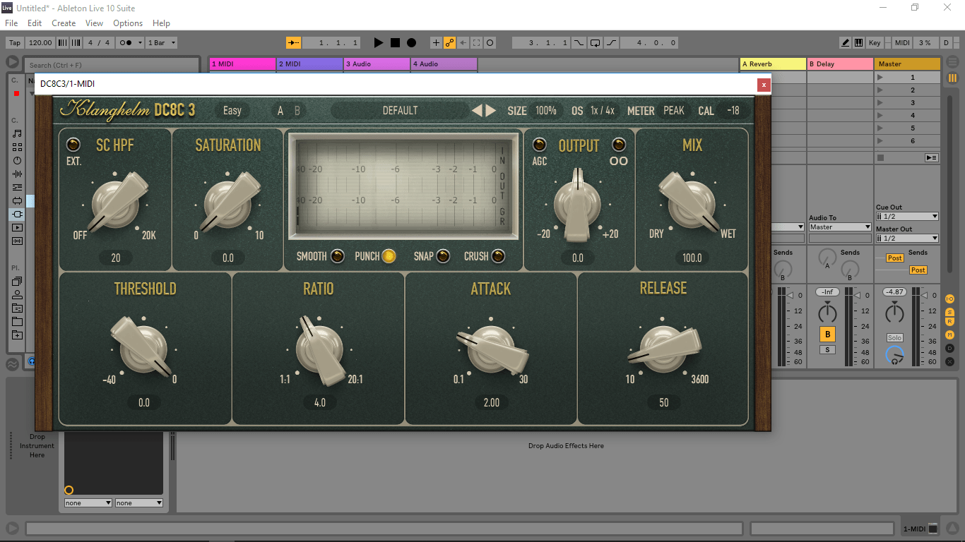This screenshot has height=542, width=965.
Task: Click the Play button in Ableton transport
Action: (379, 43)
